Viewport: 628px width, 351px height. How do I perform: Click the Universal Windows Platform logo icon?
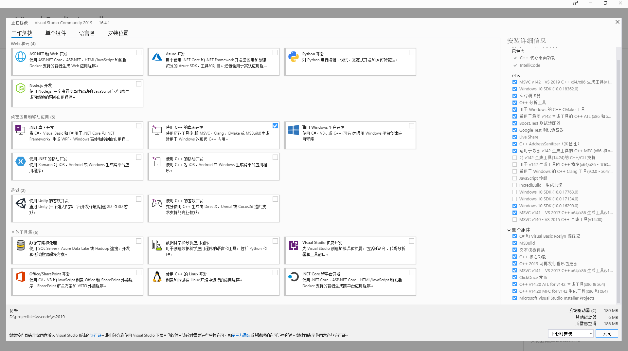[294, 130]
